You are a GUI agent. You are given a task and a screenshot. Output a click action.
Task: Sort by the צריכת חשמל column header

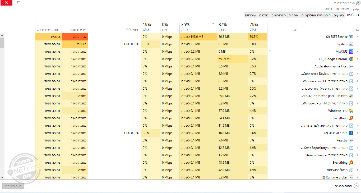(75, 27)
